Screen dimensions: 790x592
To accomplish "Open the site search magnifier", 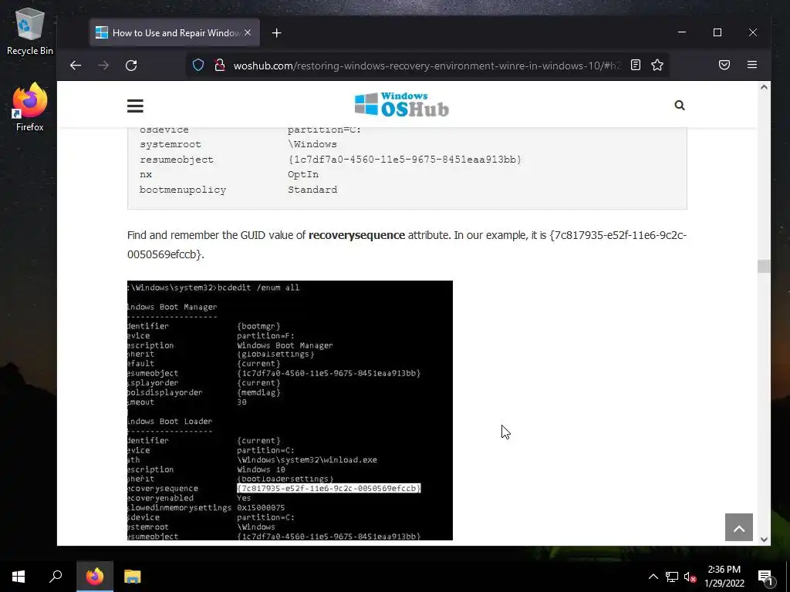I will [679, 105].
